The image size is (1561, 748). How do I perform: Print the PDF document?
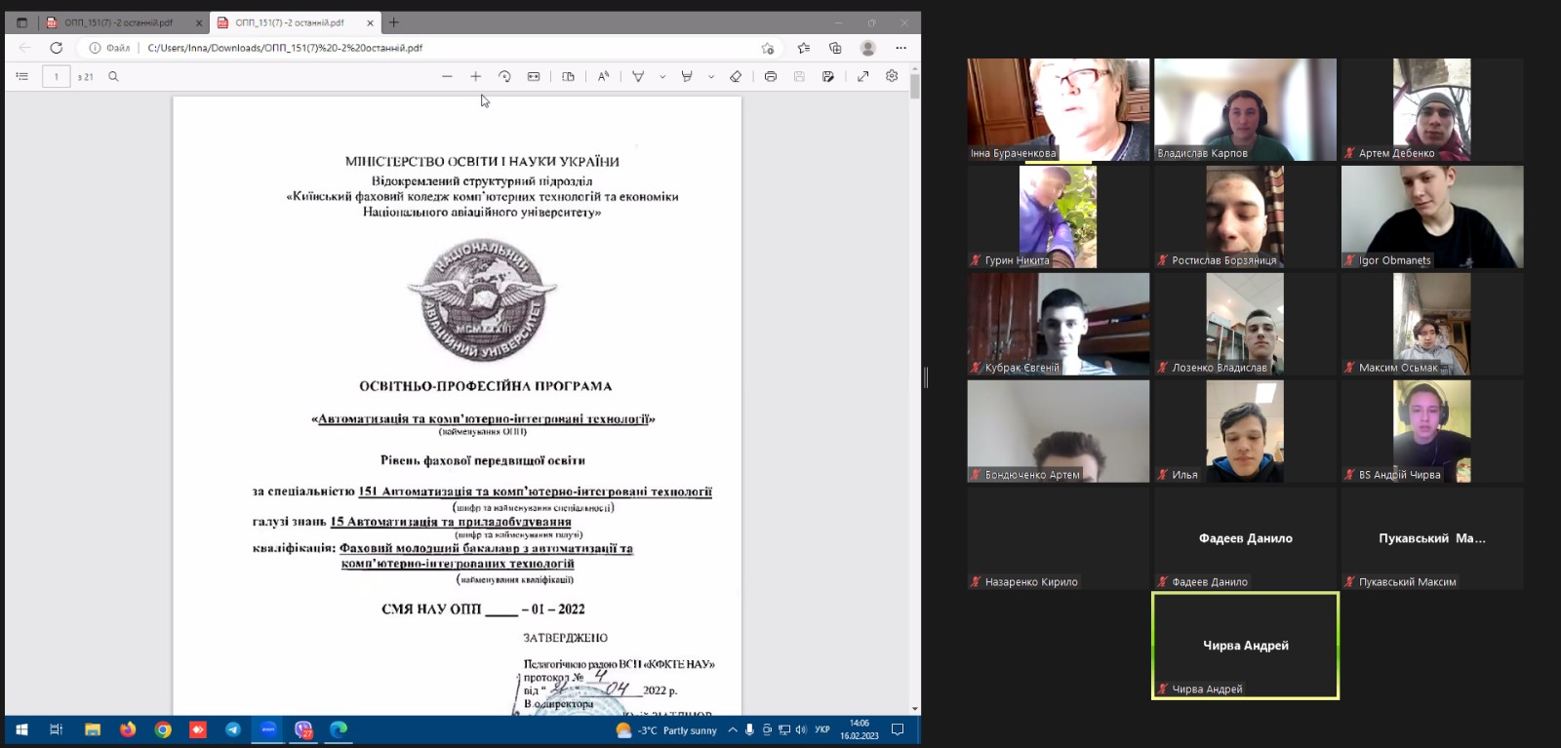771,76
